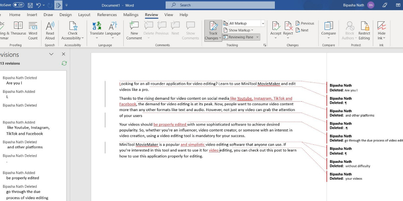
Task: Run Check Accessibility
Action: tap(73, 31)
